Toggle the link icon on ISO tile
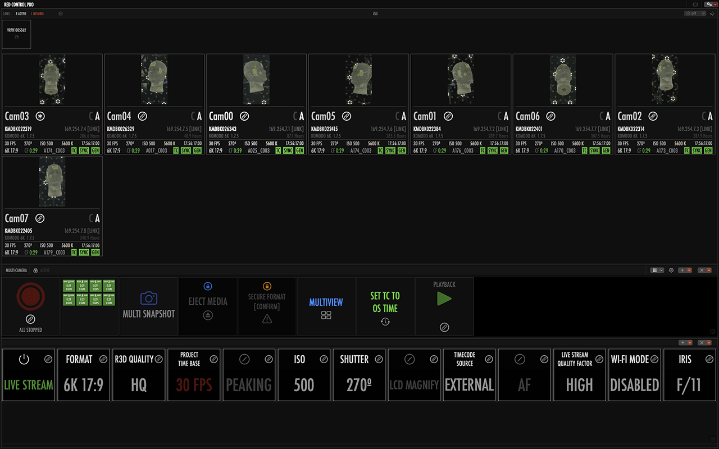 [324, 359]
